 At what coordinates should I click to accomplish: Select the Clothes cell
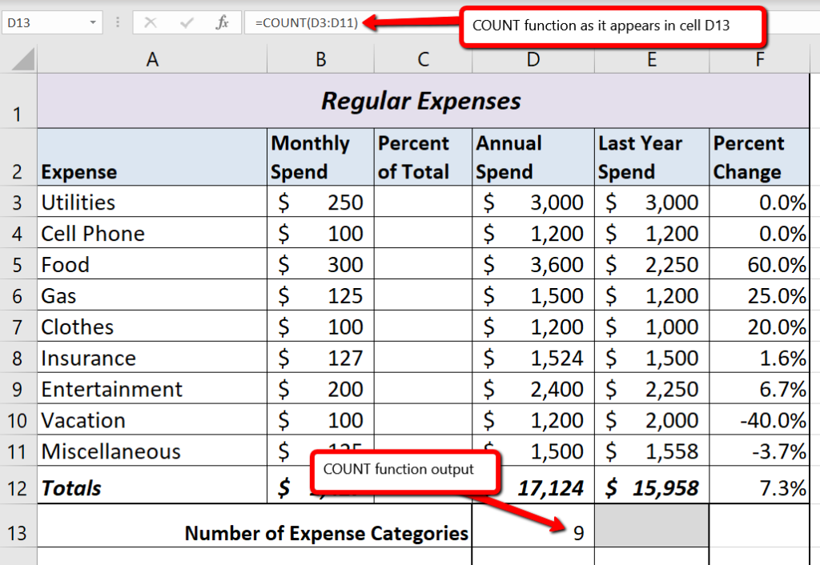(x=152, y=327)
